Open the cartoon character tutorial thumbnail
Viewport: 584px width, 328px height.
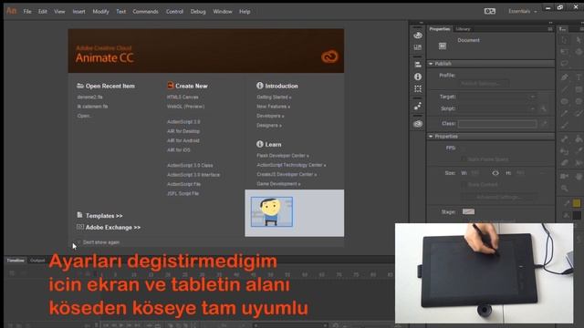[x=272, y=212]
